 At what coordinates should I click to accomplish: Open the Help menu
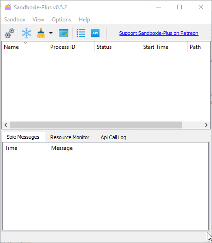point(84,20)
